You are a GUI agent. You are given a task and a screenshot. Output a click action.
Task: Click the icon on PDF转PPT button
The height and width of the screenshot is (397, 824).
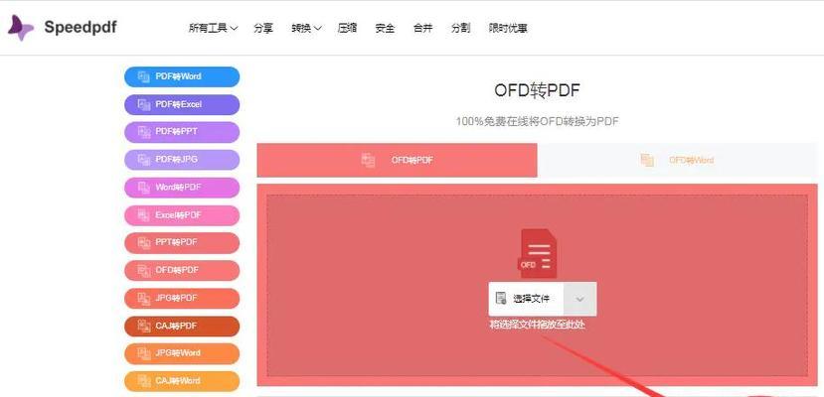pyautogui.click(x=143, y=132)
